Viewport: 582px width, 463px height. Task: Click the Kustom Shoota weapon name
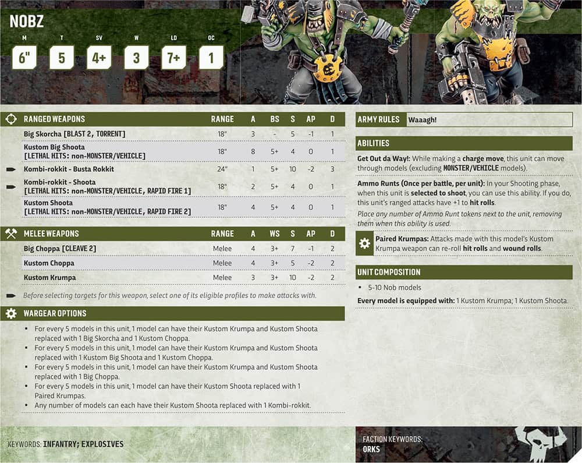48,203
